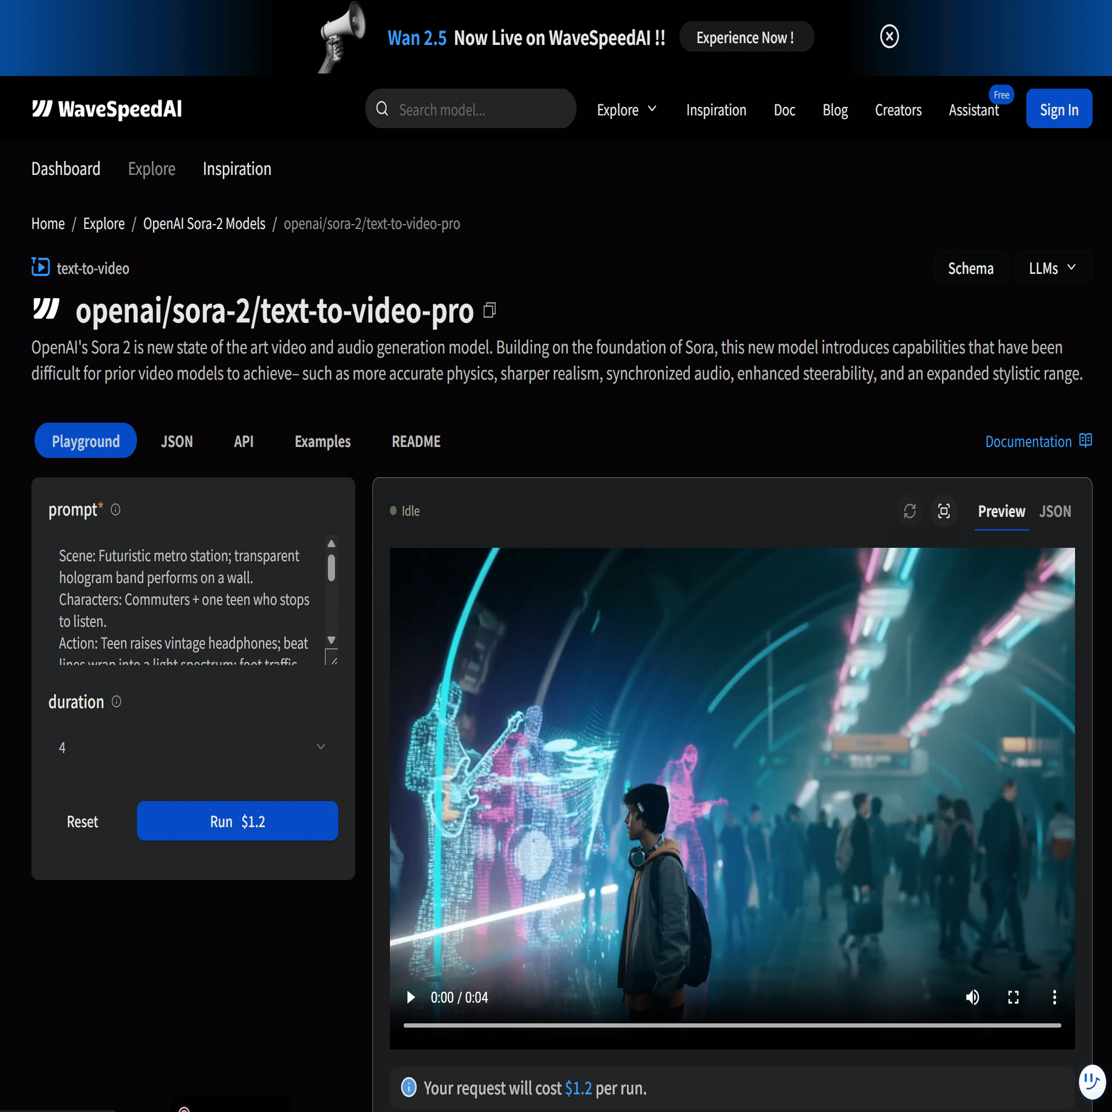The height and width of the screenshot is (1112, 1112).
Task: Copy the model name with the copy icon
Action: (489, 310)
